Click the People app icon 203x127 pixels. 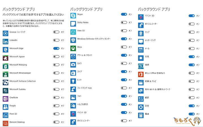coord(5,107)
